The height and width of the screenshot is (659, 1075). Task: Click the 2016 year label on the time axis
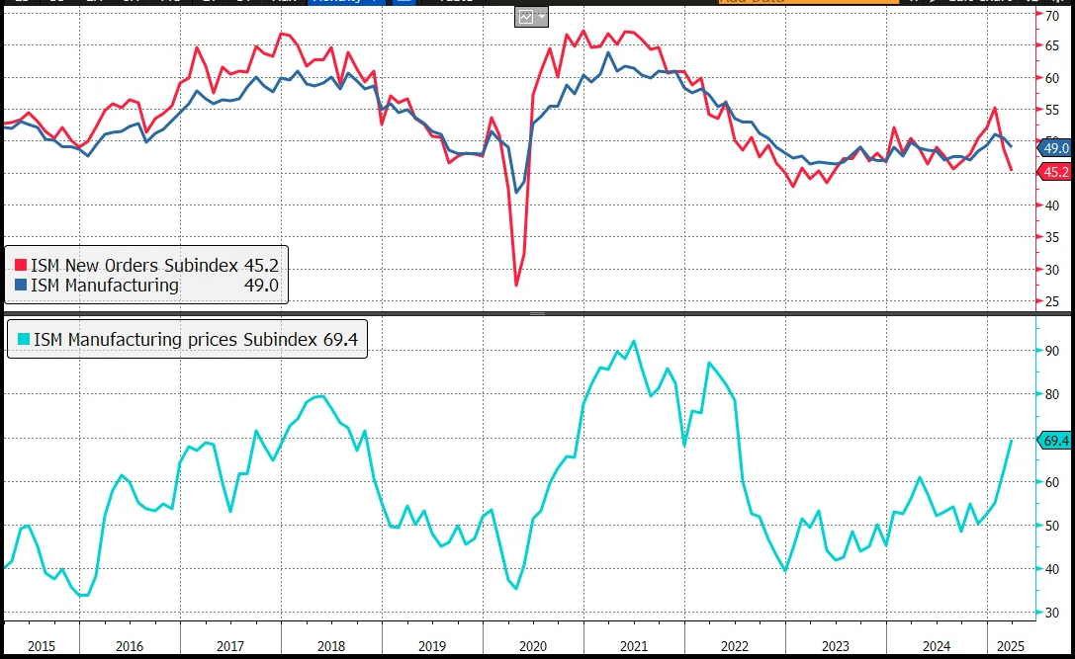[x=130, y=646]
